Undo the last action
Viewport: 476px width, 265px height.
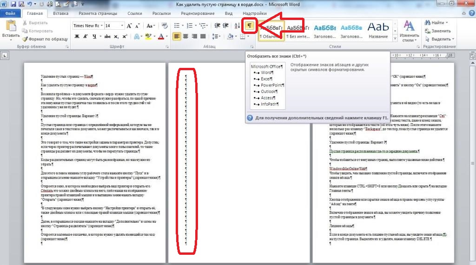coord(29,4)
